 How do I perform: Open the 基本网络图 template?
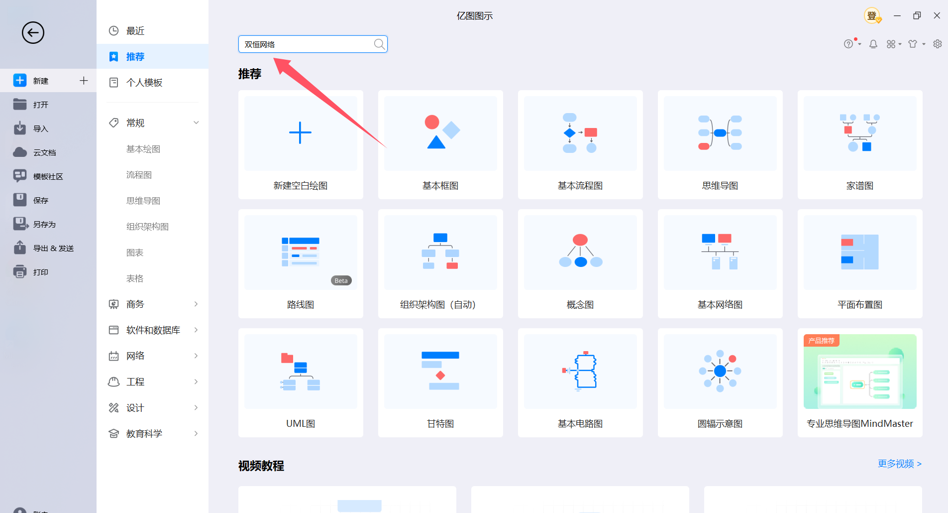coord(720,263)
